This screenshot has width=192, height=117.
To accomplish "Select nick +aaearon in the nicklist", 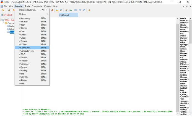I will click(x=184, y=101).
